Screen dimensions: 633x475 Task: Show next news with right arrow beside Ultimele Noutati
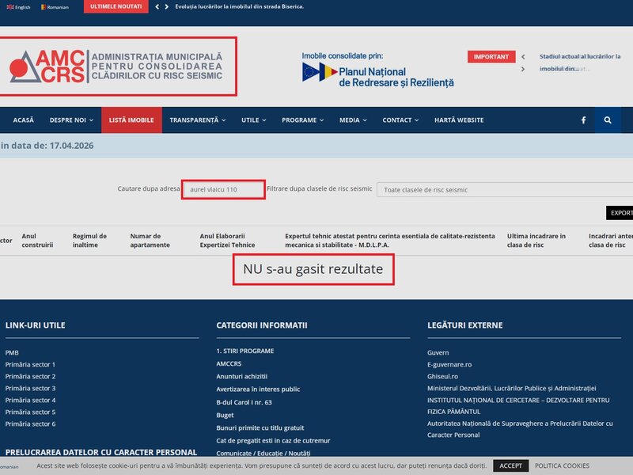(166, 6)
